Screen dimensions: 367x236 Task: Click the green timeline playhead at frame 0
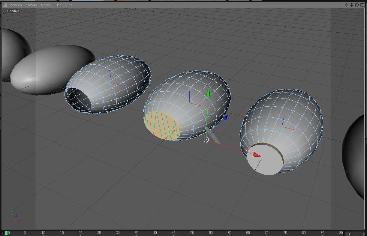point(6,233)
